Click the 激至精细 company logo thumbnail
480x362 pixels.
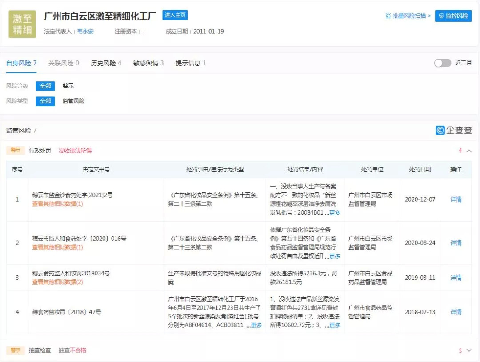(22, 24)
